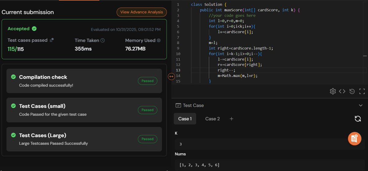This screenshot has width=368, height=171.
Task: Click code line 'r+=cardScore[right];'
Action: 240,65
